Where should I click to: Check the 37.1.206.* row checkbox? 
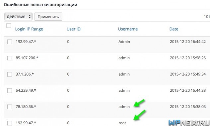click(x=10, y=74)
